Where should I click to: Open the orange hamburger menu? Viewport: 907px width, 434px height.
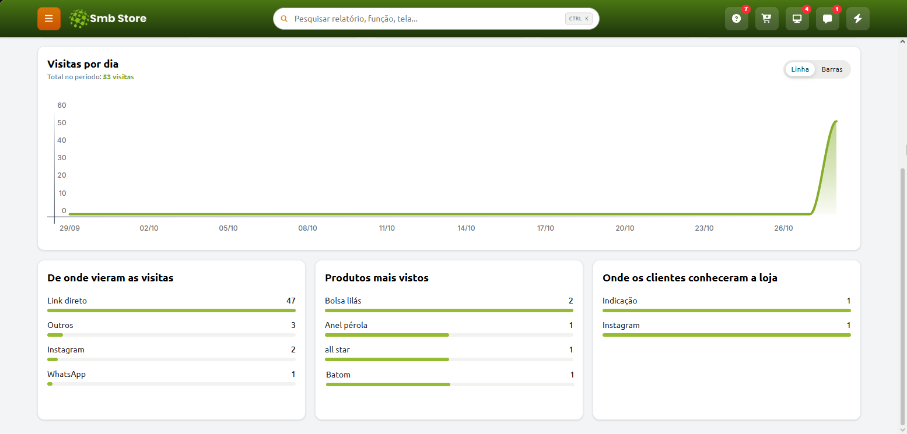49,19
